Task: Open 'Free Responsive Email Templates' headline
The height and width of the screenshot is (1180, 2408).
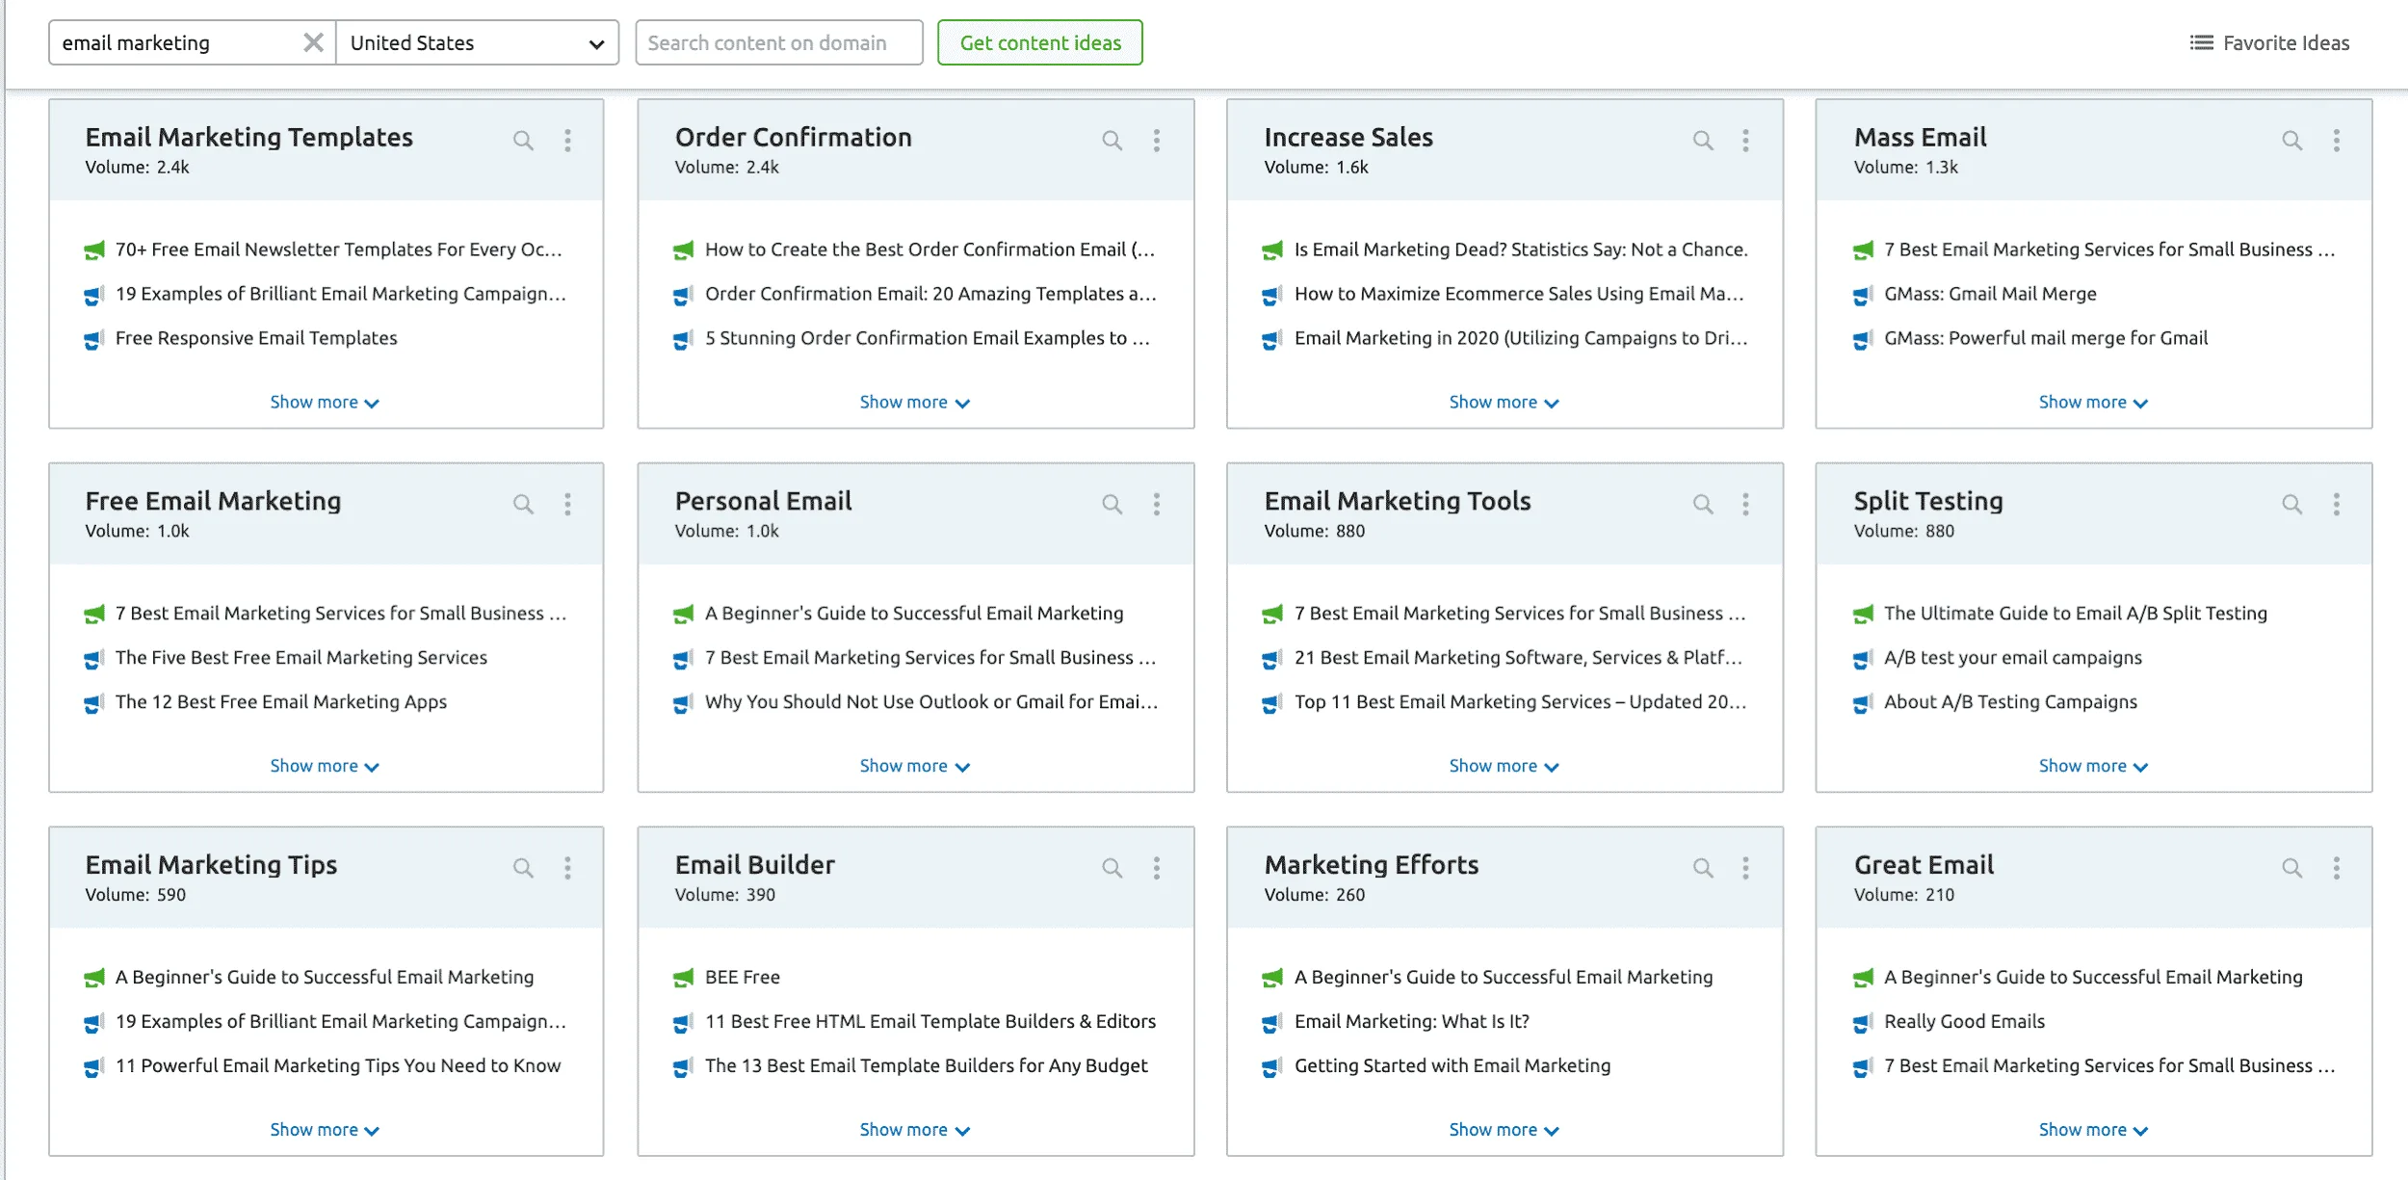Action: 256,338
